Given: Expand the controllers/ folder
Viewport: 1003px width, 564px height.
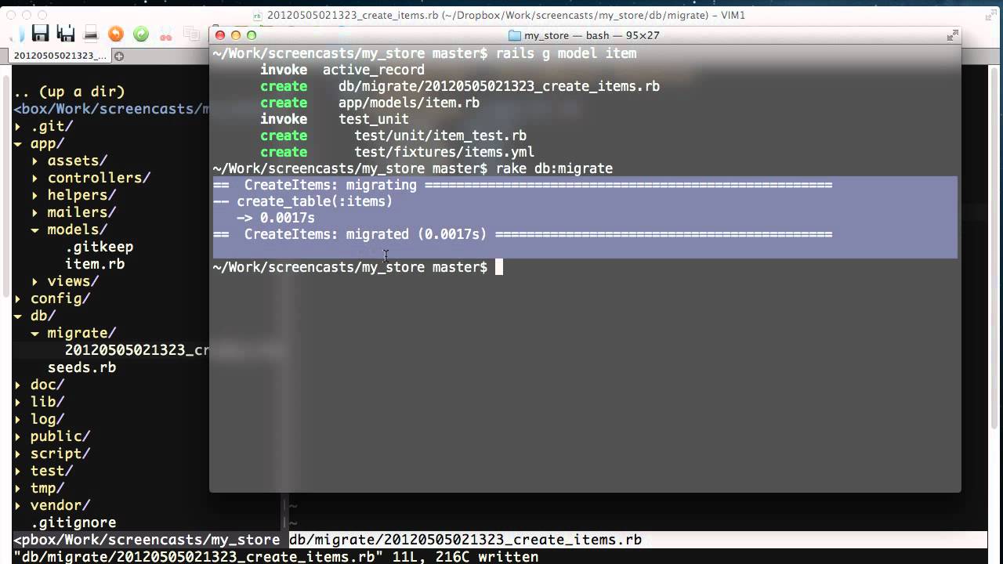Looking at the screenshot, I should pos(36,178).
